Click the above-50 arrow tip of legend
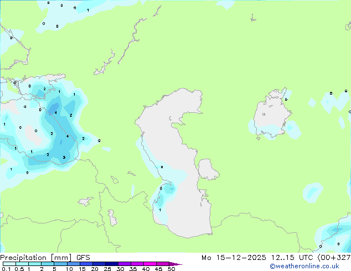 (x=175, y=264)
